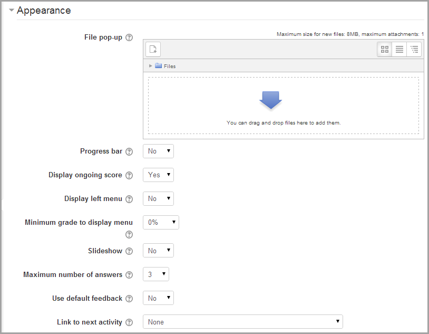Image resolution: width=429 pixels, height=334 pixels.
Task: Open the Display ongoing score dropdown
Action: tap(158, 175)
